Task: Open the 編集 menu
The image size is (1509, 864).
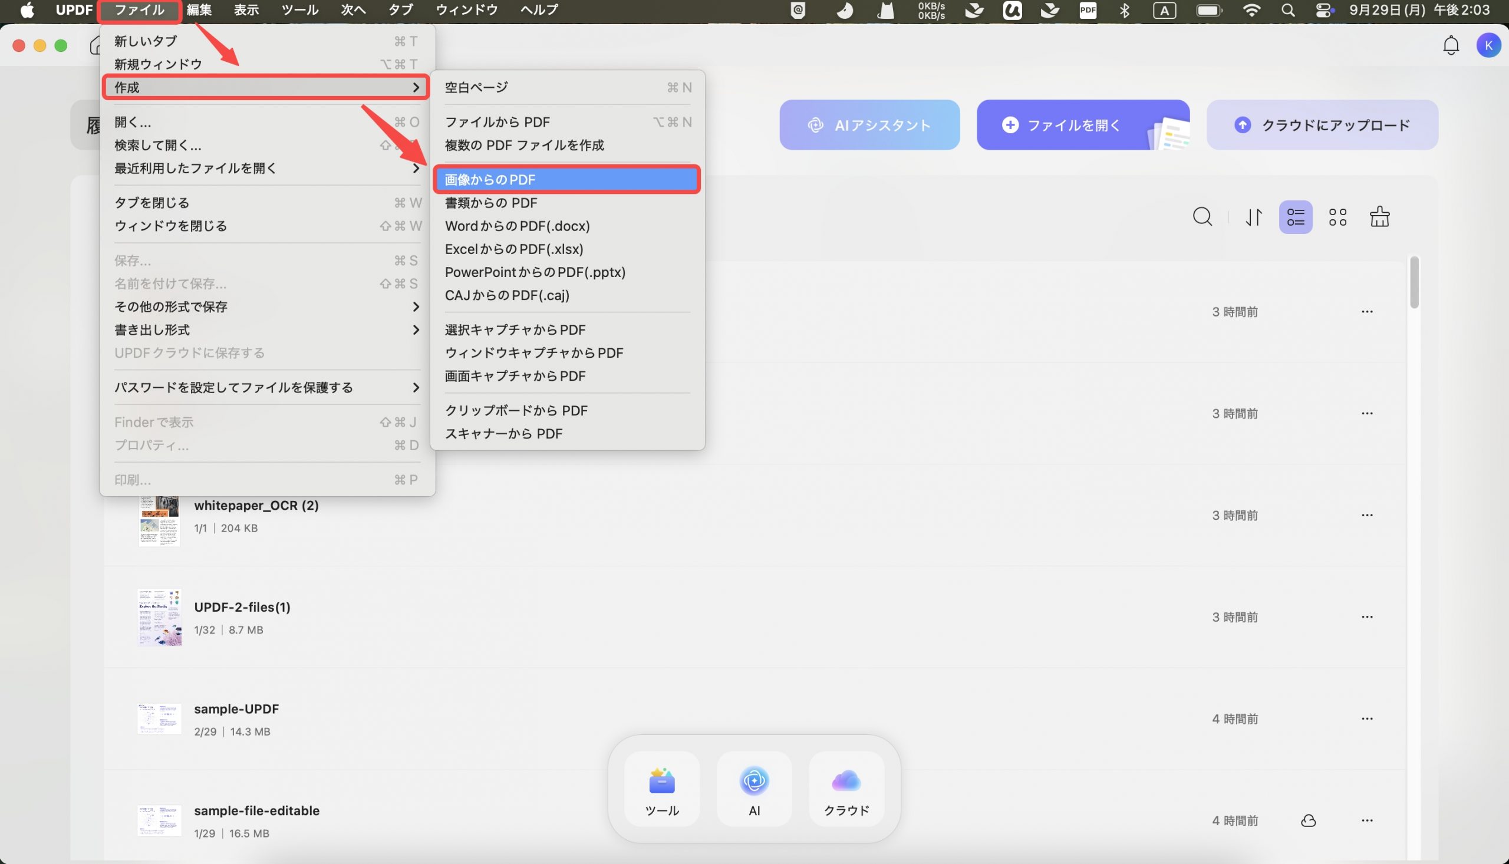Action: coord(199,10)
